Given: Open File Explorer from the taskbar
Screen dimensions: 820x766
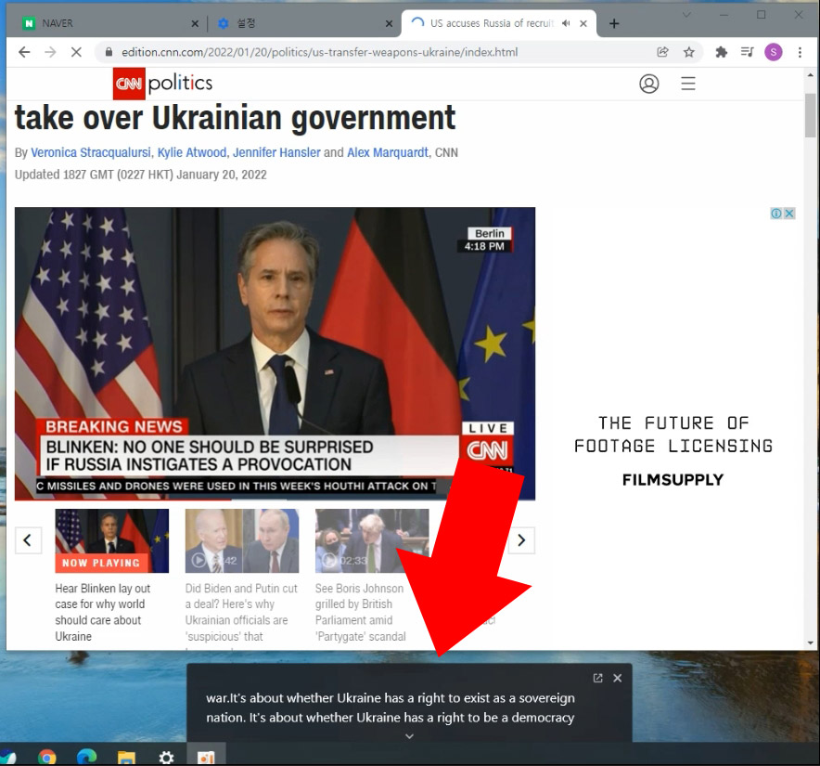Looking at the screenshot, I should click(126, 757).
